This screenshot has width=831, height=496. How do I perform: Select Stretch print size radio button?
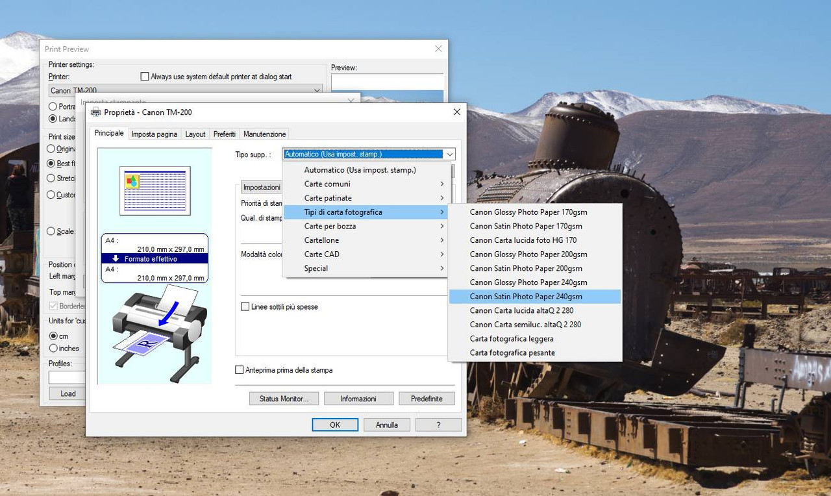(51, 178)
